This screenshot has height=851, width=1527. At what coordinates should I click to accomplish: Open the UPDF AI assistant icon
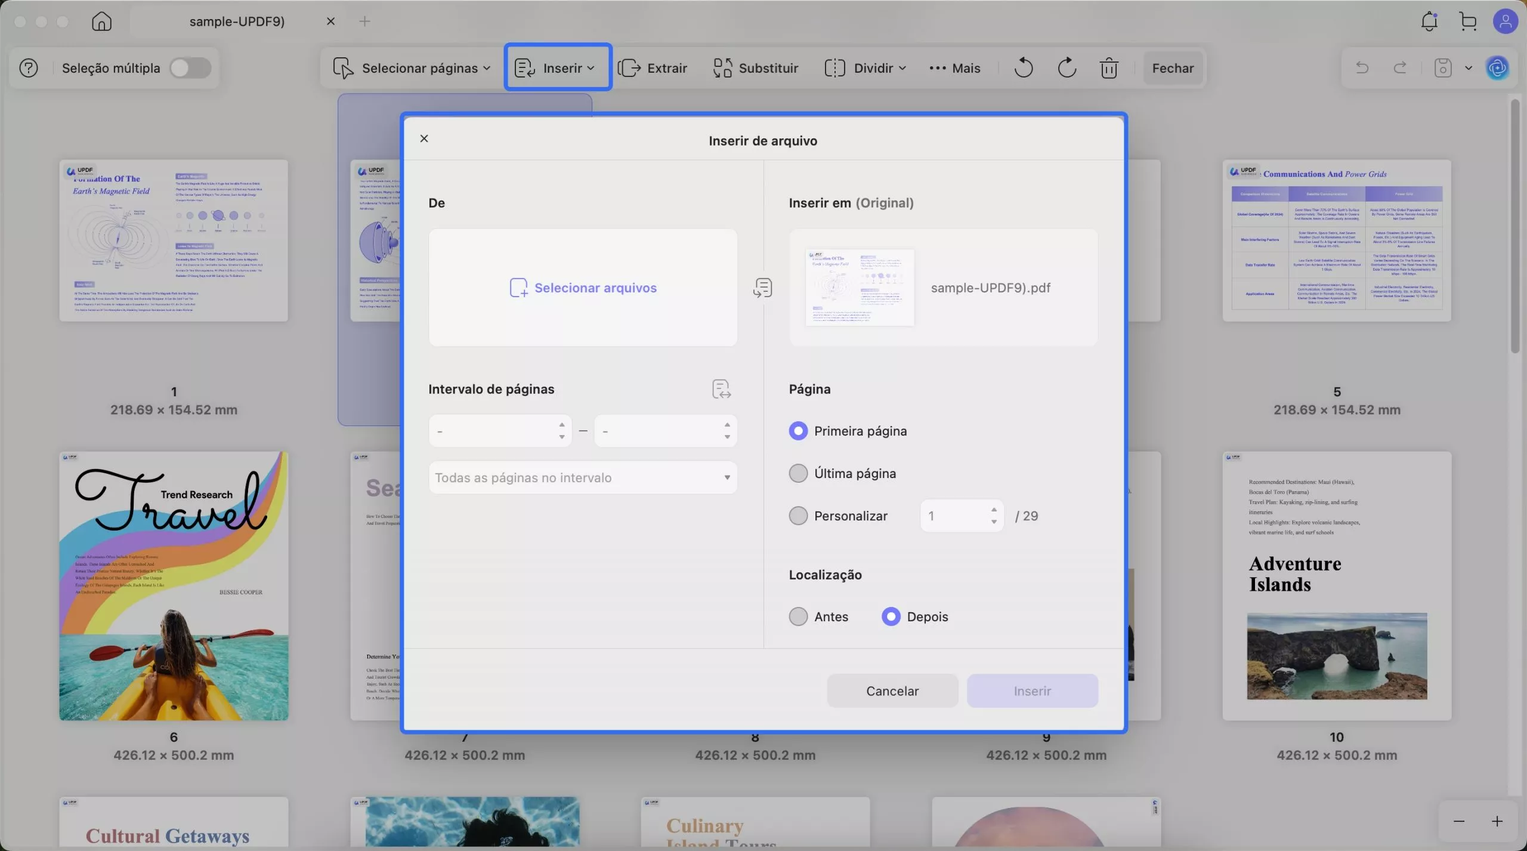click(1497, 68)
